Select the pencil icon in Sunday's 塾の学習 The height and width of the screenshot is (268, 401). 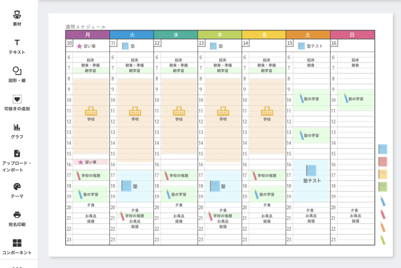(x=346, y=98)
